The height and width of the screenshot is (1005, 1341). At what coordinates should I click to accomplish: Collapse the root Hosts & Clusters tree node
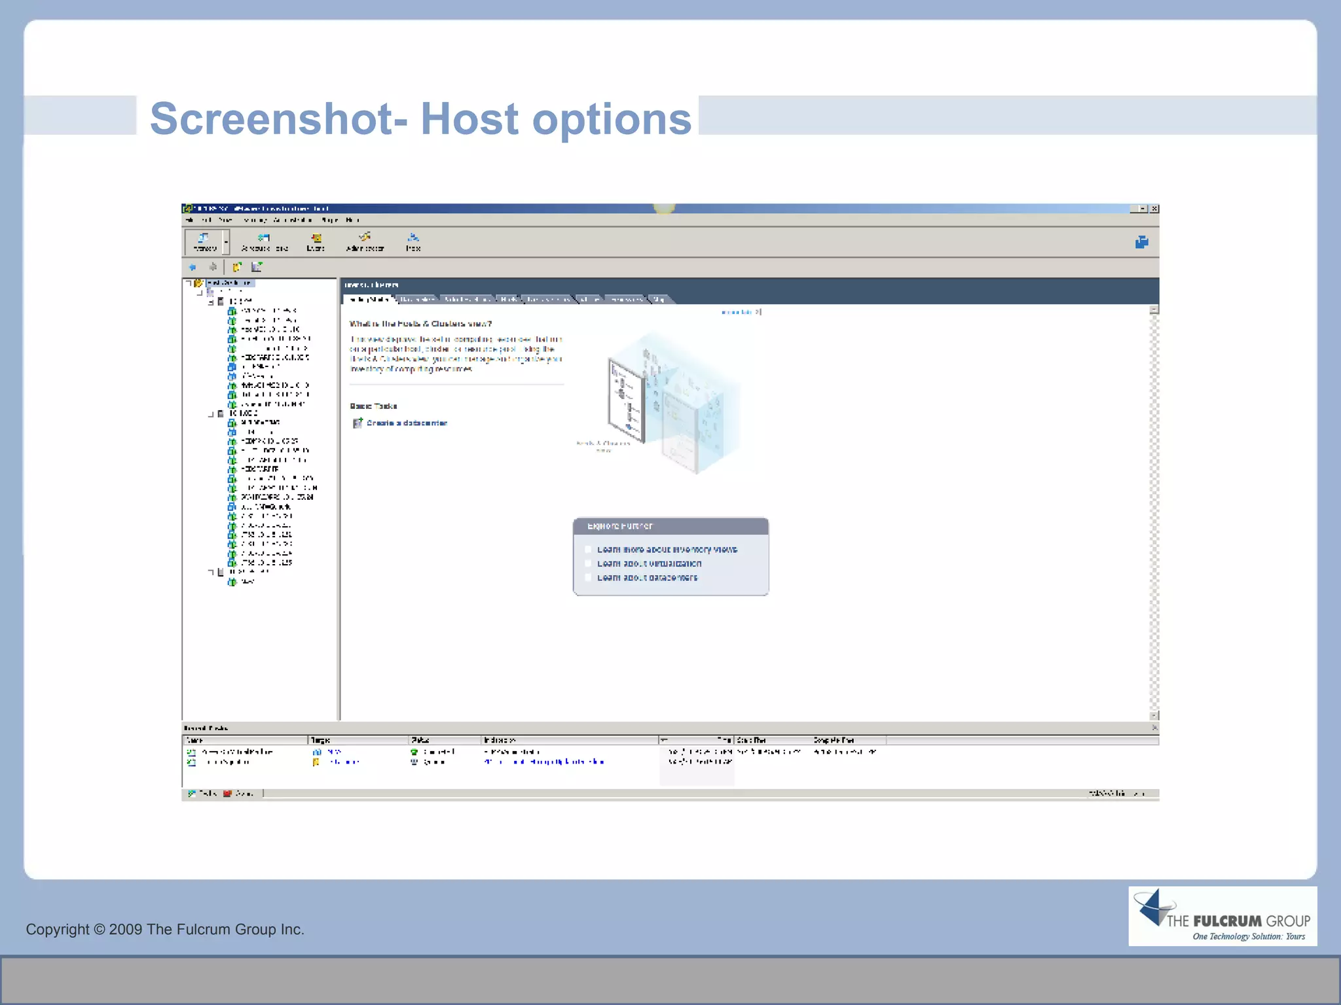(189, 283)
